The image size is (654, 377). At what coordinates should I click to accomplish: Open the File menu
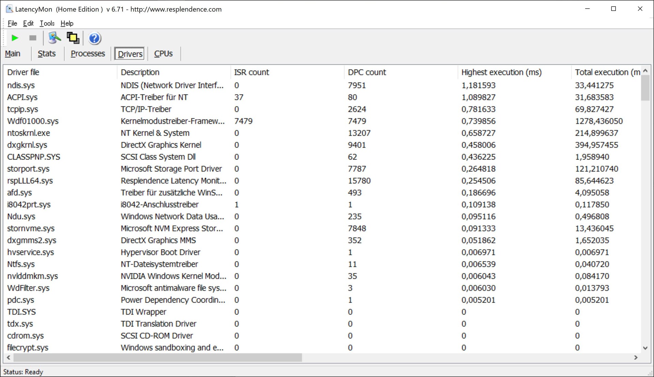pos(12,23)
